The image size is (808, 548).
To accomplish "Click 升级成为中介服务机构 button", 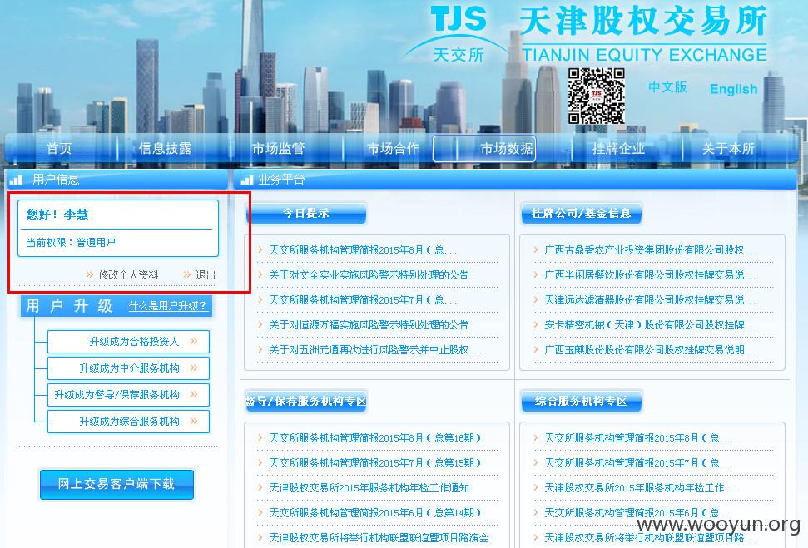I will tap(128, 368).
